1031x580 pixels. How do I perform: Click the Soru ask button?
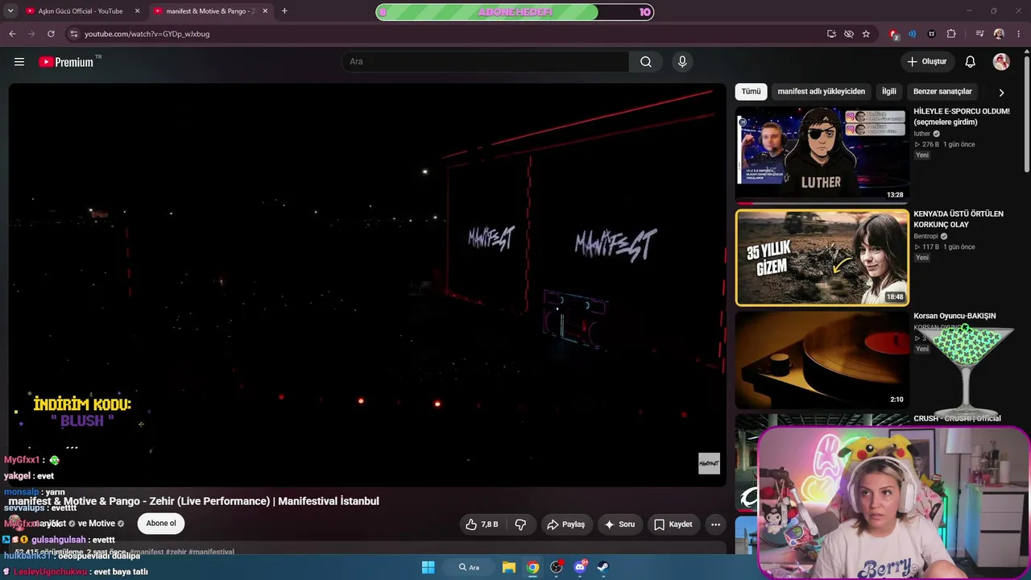[x=619, y=524]
